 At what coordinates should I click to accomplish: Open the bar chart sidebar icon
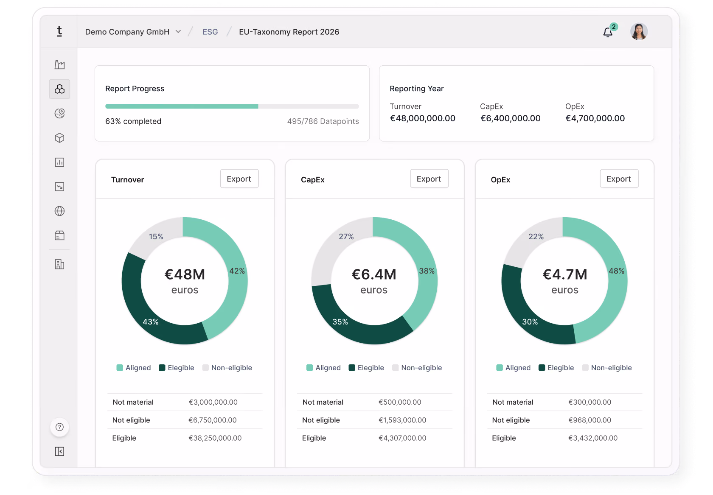[59, 162]
